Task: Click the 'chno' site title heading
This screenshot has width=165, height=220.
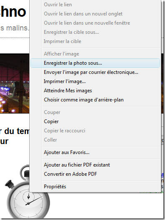Action: 13,12
